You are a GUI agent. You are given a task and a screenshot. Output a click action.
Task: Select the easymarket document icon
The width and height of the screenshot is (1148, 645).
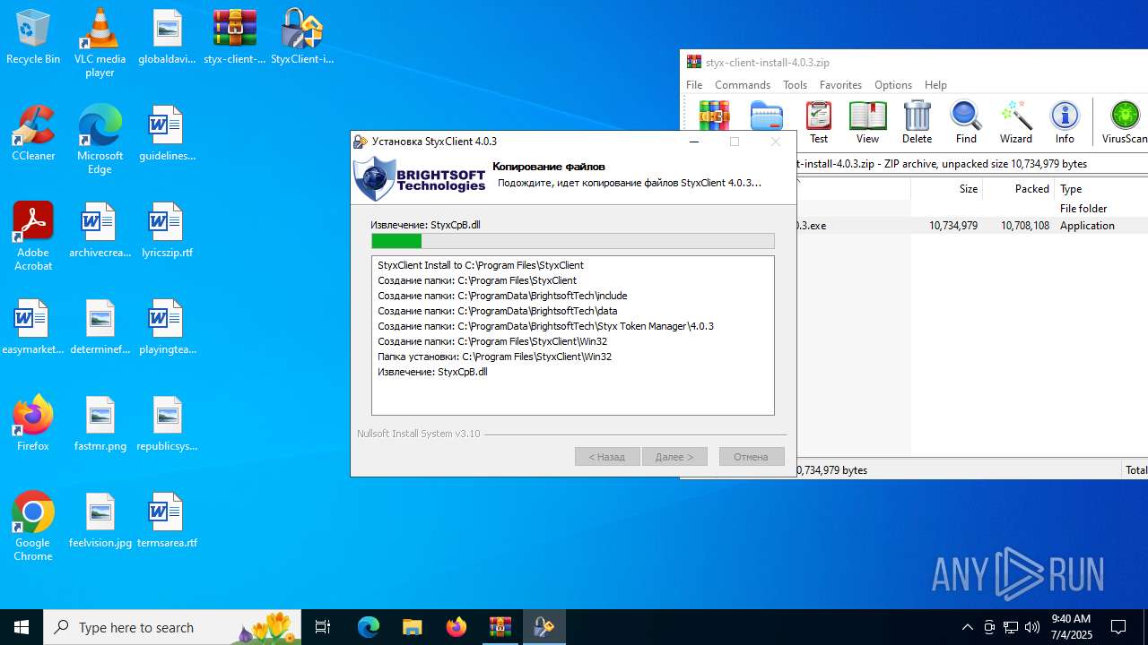pos(33,327)
